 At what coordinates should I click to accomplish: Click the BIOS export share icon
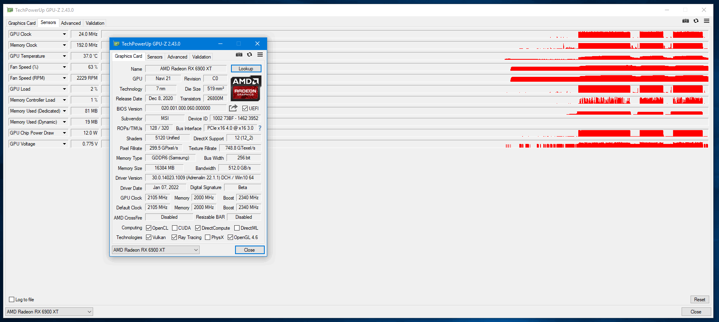click(233, 108)
